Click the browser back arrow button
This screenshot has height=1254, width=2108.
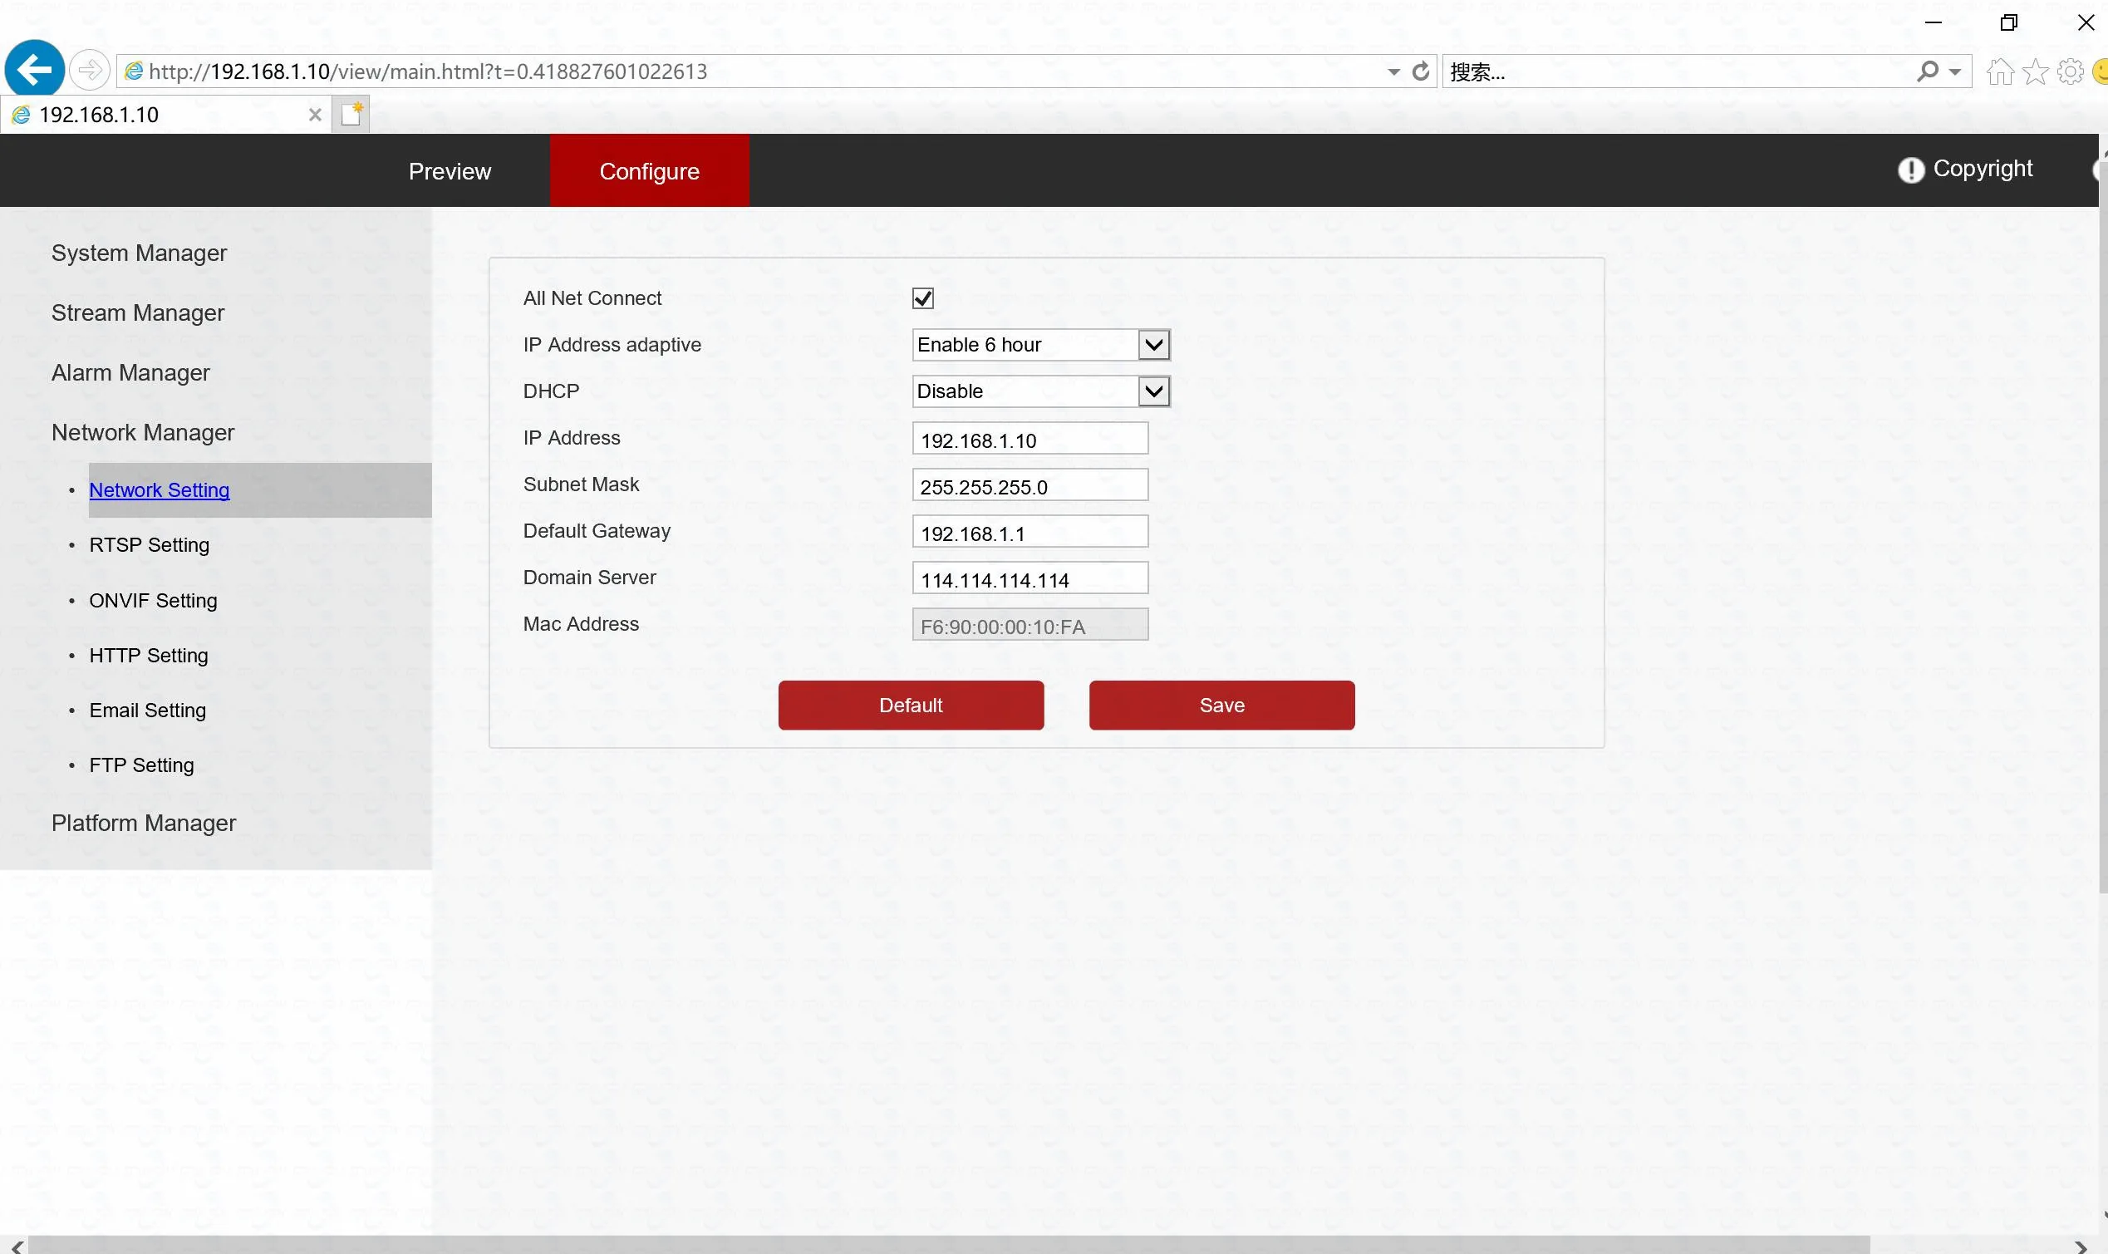click(35, 69)
